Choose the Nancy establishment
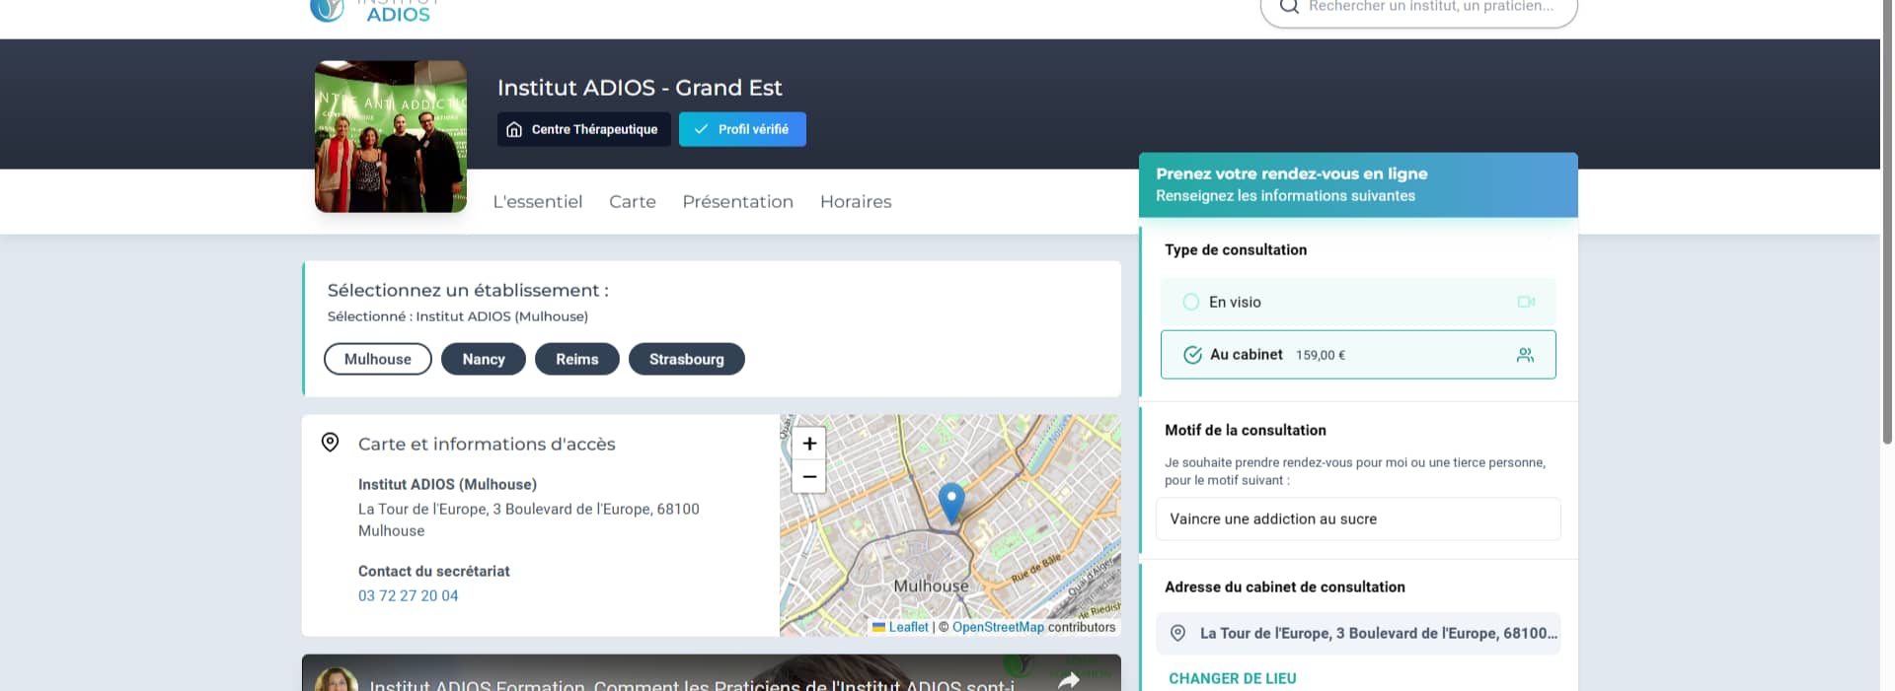1895x691 pixels. point(484,359)
